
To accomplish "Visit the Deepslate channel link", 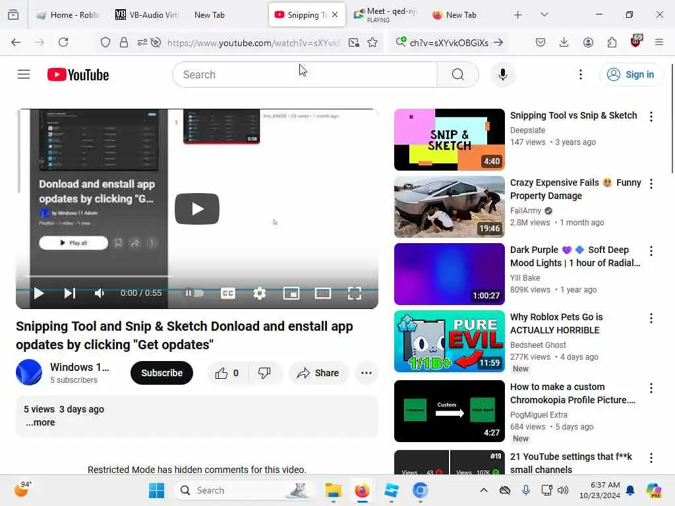I will point(527,130).
